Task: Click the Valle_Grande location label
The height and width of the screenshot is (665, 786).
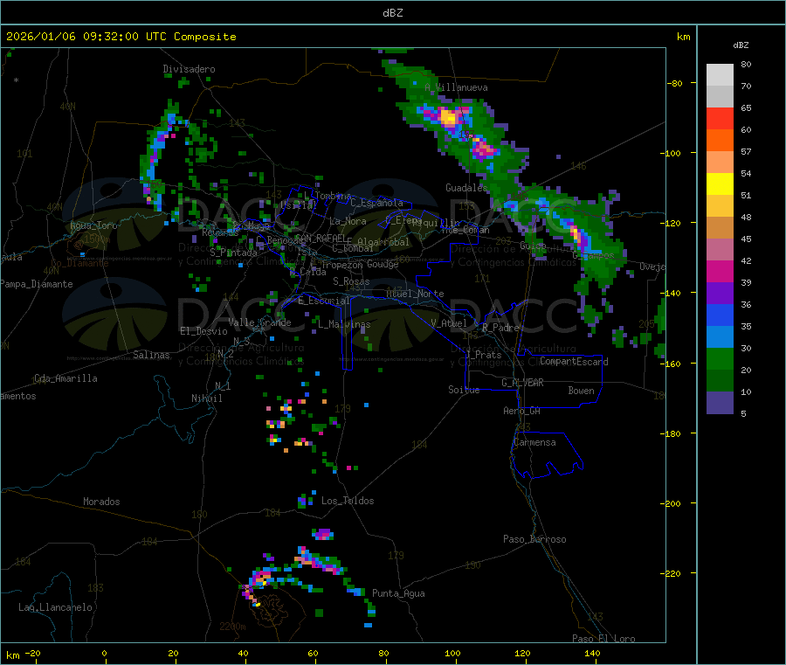Action: tap(259, 322)
